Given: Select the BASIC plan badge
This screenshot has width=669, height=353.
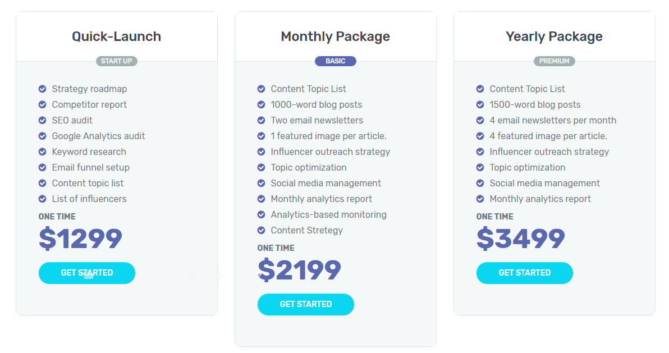Looking at the screenshot, I should (336, 61).
